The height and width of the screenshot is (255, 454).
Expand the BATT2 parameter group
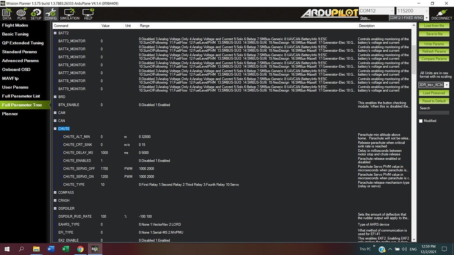pos(55,33)
